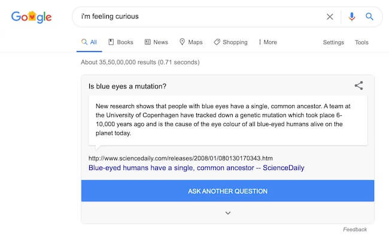The image size is (389, 237).
Task: Click the Feedback link
Action: (355, 229)
